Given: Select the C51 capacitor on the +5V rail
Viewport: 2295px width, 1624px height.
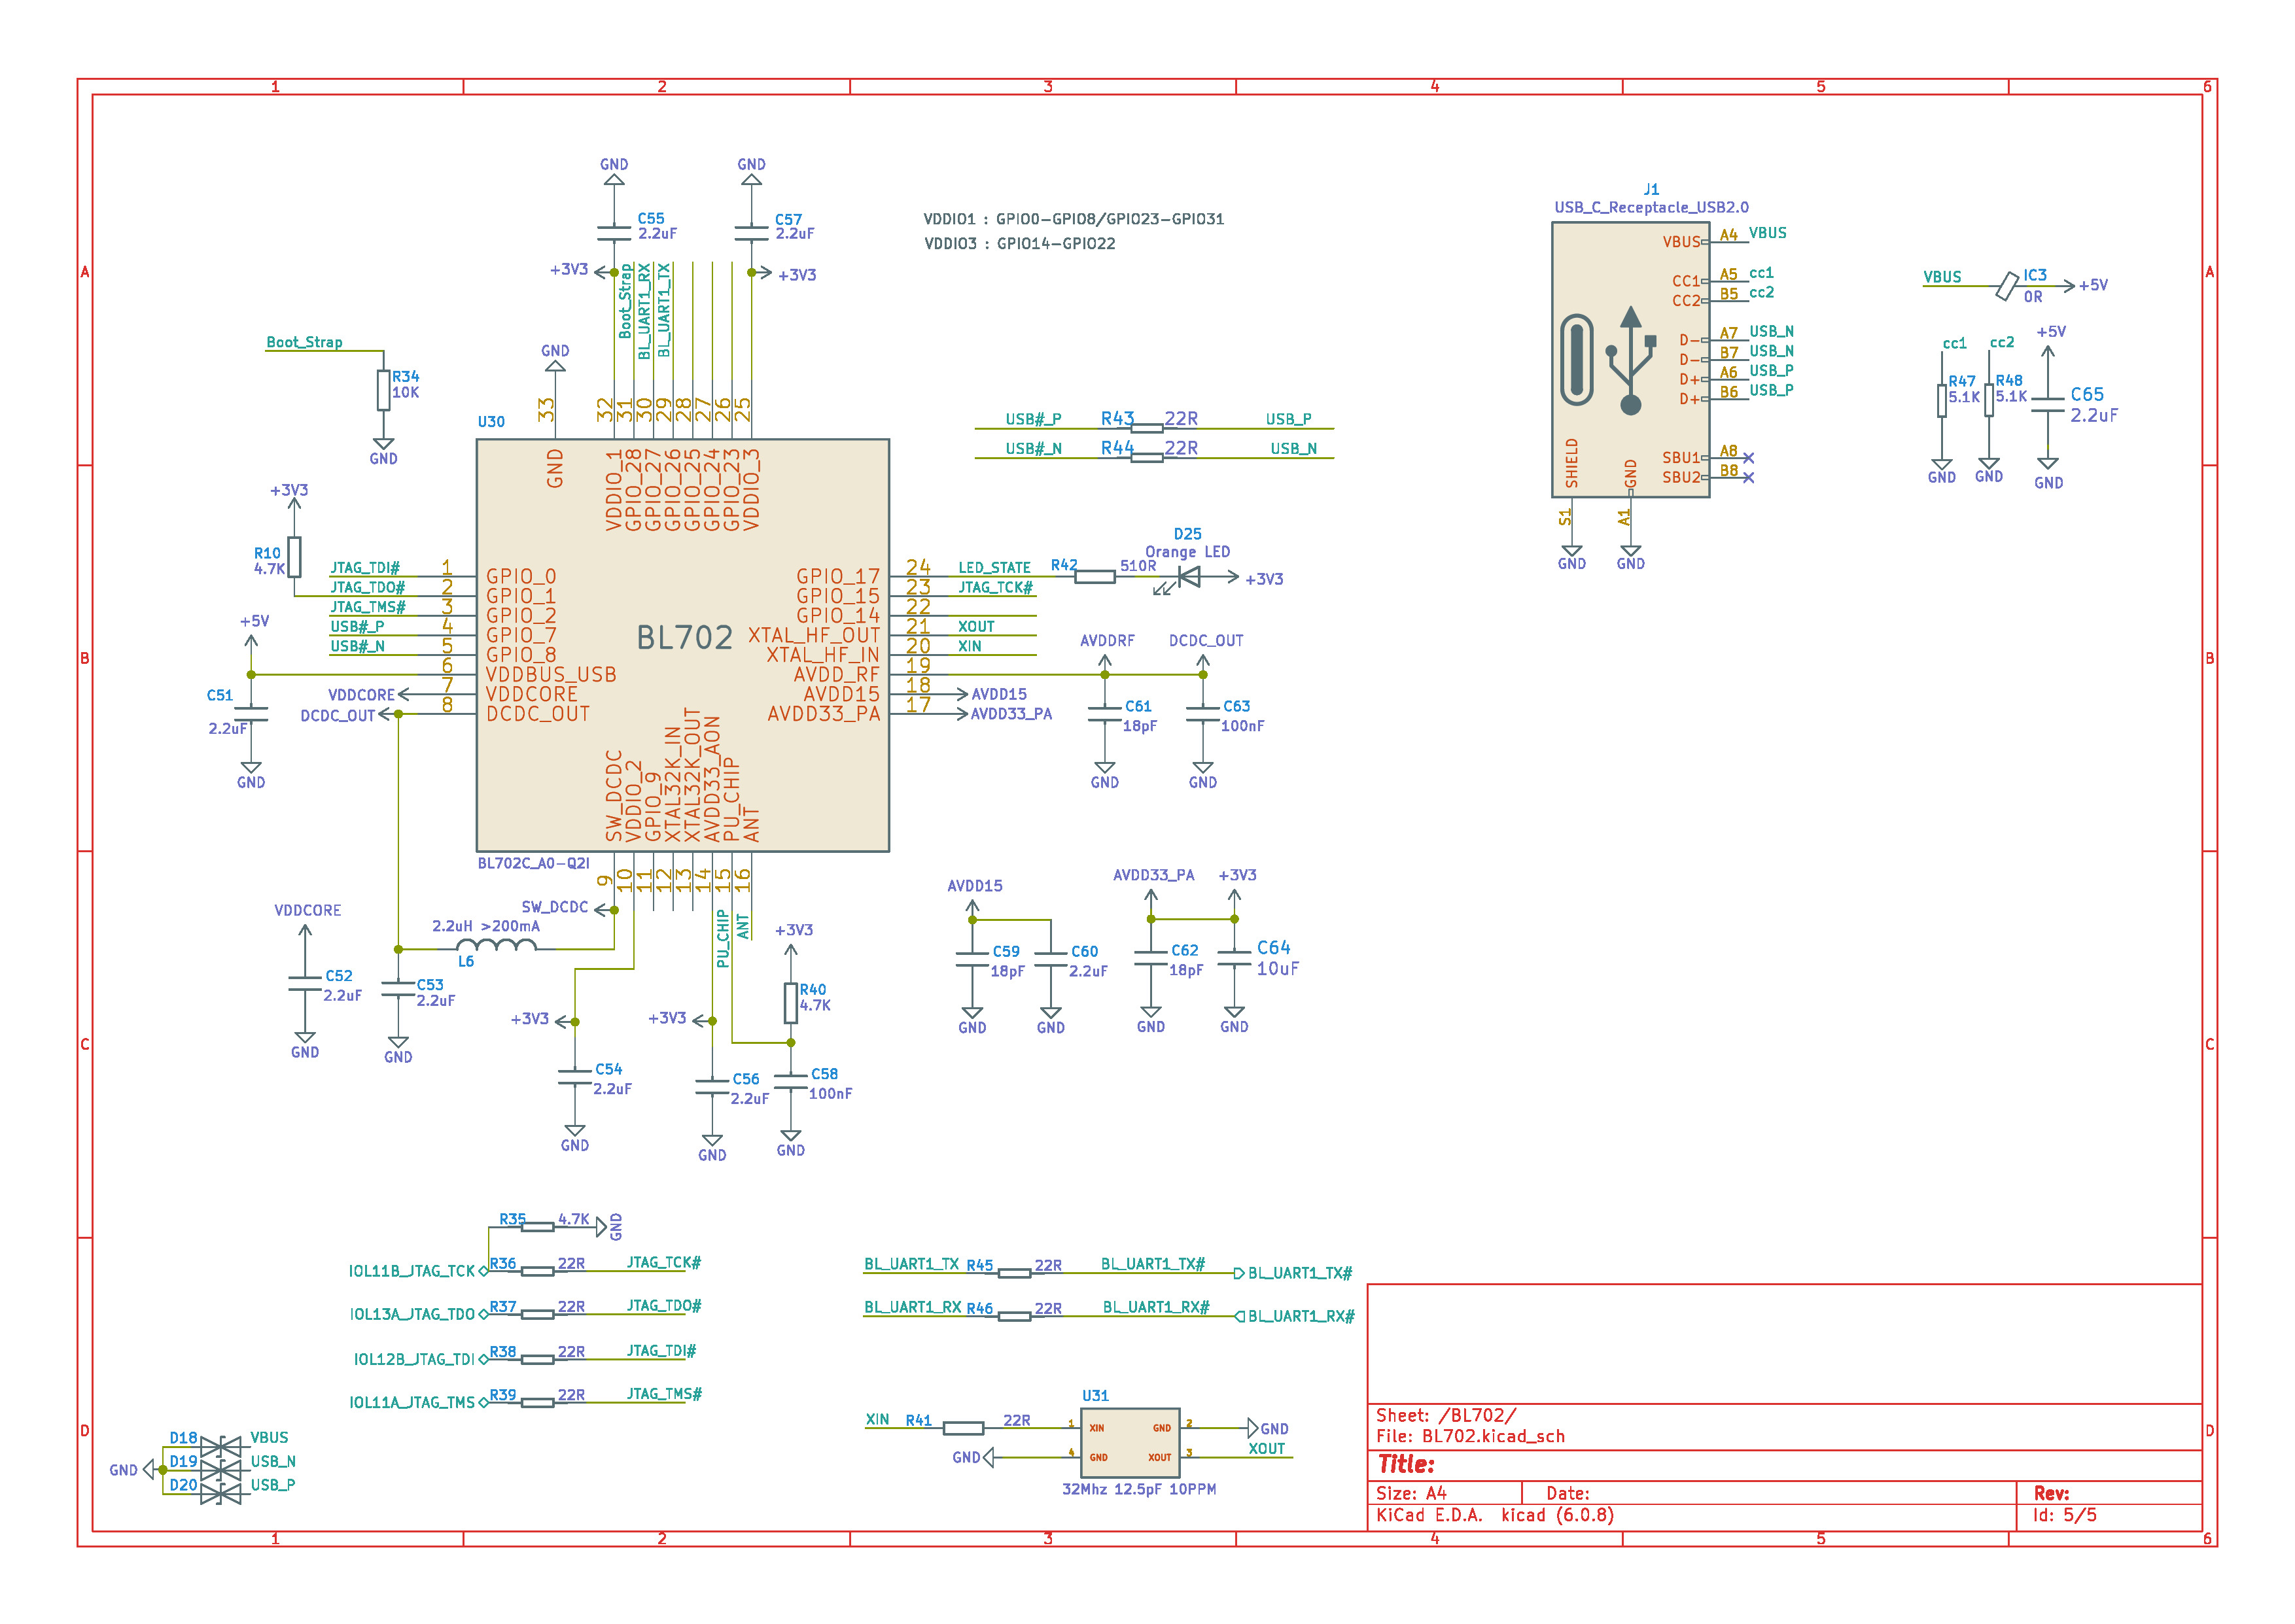Looking at the screenshot, I should pos(251,714).
